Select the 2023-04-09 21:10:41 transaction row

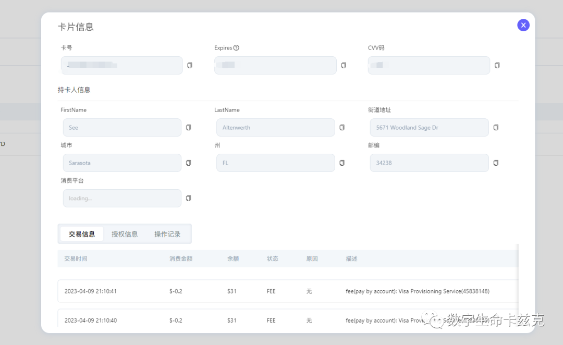pyautogui.click(x=288, y=291)
